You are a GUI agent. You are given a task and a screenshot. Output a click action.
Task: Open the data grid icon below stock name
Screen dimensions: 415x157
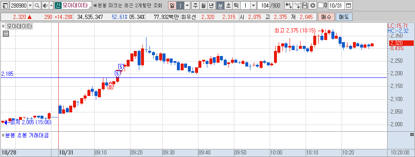(6, 34)
